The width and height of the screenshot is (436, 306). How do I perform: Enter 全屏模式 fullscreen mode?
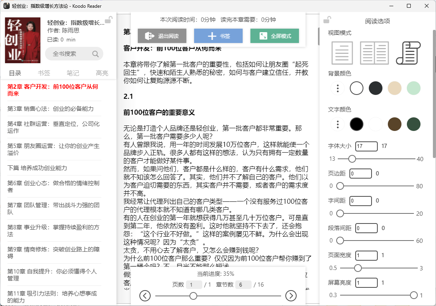(x=275, y=36)
